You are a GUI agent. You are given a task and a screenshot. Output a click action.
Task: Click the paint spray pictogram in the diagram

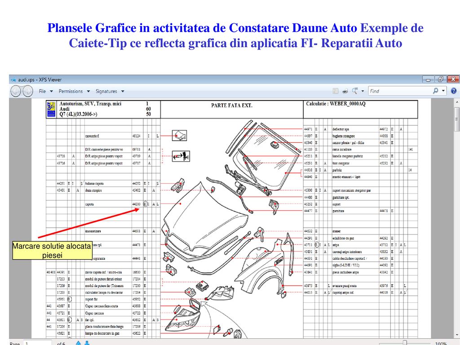pyautogui.click(x=181, y=156)
